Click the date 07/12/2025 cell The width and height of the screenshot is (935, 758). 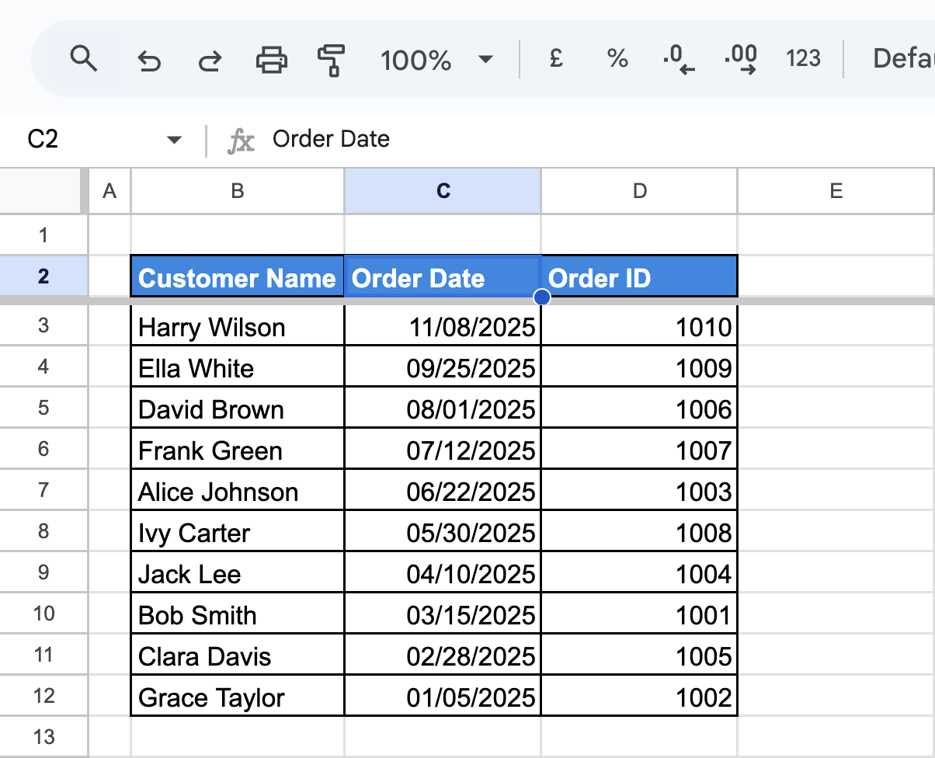click(x=443, y=450)
